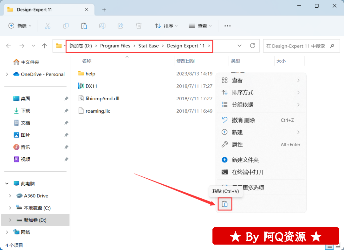Click Program Files in the breadcrumb path
The width and height of the screenshot is (344, 250).
tap(115, 46)
